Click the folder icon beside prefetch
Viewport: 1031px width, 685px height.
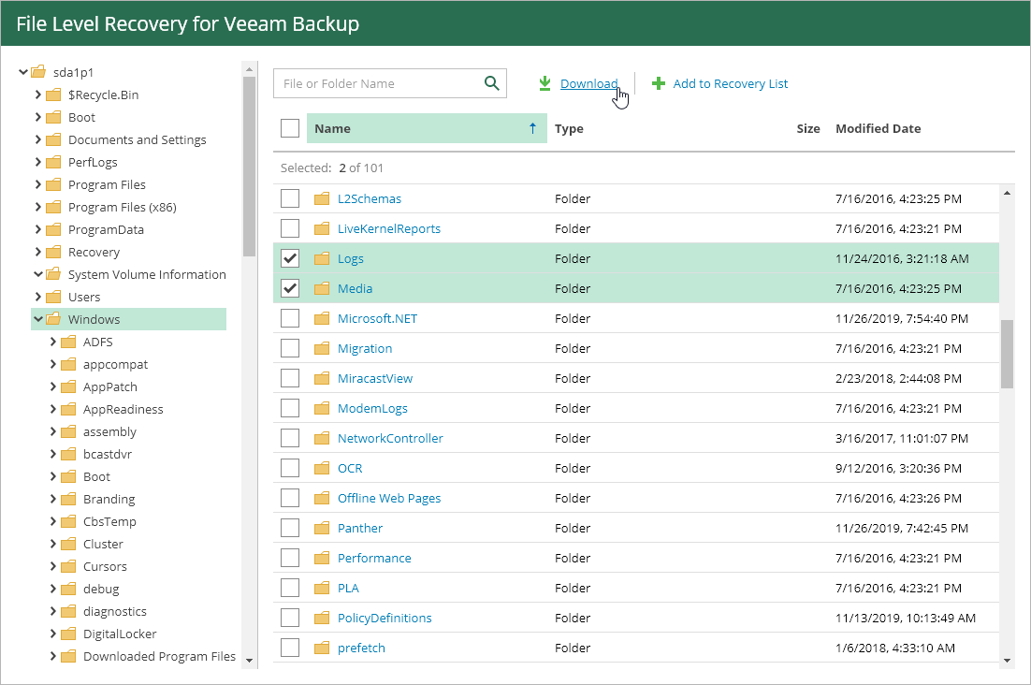[322, 648]
